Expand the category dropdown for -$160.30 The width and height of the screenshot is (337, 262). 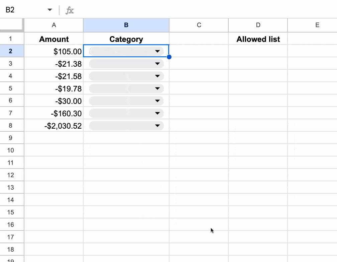(x=157, y=113)
